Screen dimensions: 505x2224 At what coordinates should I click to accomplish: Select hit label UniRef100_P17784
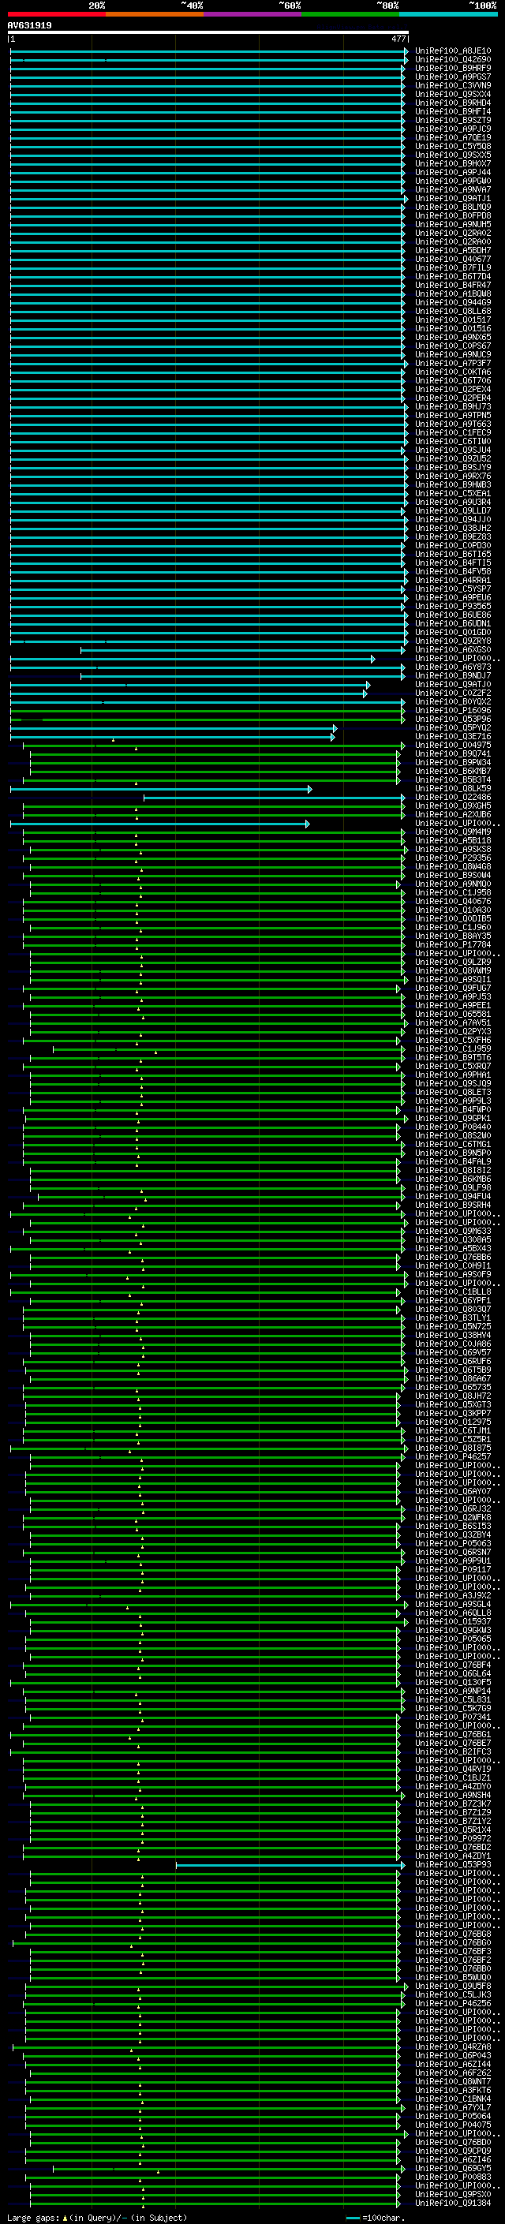click(x=453, y=944)
